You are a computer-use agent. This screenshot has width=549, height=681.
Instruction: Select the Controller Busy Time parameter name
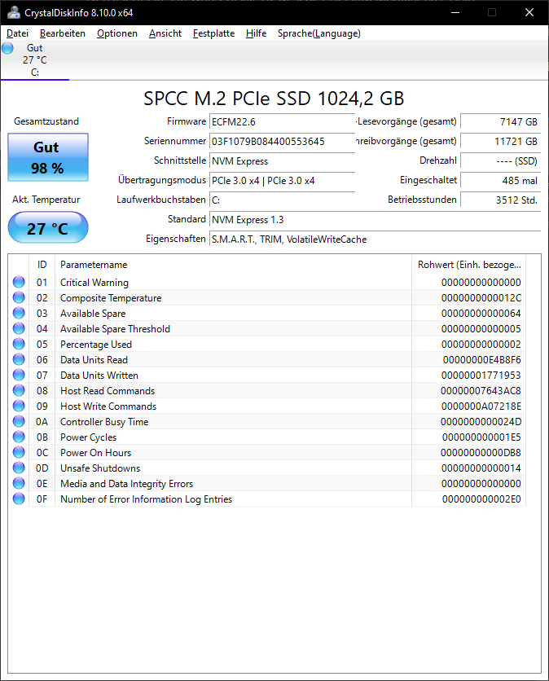104,422
